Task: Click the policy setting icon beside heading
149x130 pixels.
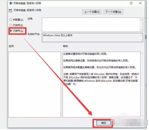Action: click(x=11, y=11)
